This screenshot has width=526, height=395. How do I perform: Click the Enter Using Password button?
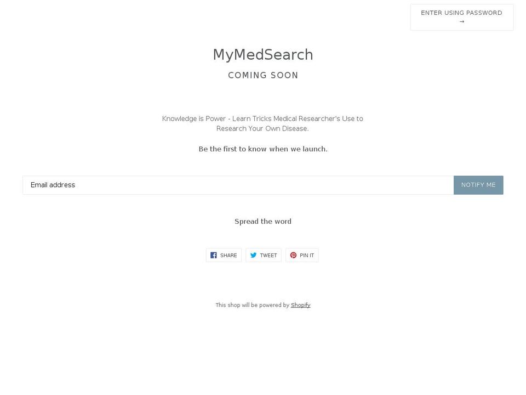(461, 17)
